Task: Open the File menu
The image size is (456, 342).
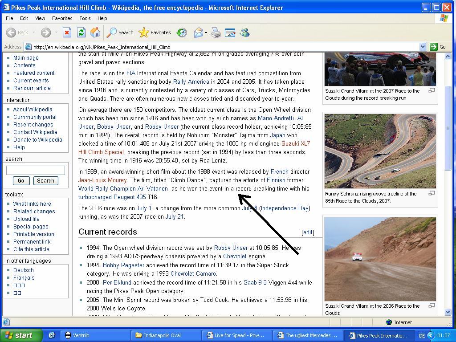Action: 9,18
